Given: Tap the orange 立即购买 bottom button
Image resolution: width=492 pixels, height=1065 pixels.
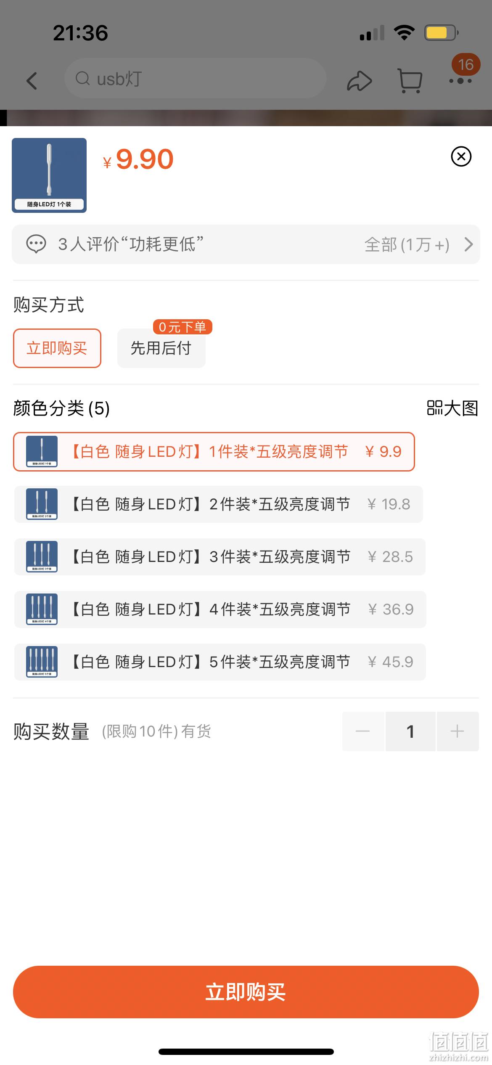Looking at the screenshot, I should click(x=246, y=992).
